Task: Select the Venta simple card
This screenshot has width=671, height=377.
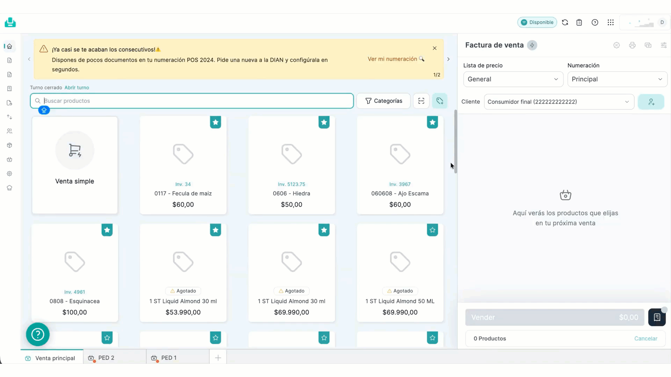Action: (75, 165)
